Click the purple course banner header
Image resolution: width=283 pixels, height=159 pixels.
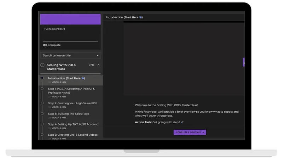tap(70, 19)
